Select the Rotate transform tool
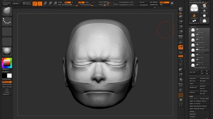This screenshot has height=119, width=213. pos(55,3)
